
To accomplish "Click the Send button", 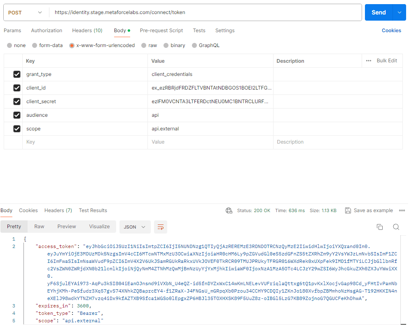I will [x=378, y=12].
